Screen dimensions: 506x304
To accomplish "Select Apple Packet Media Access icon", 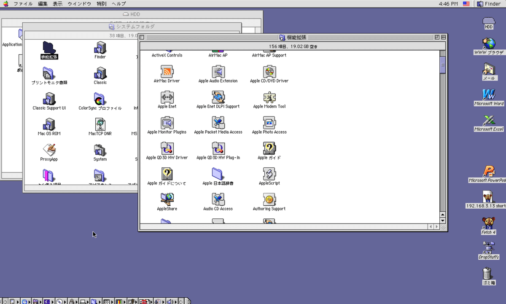I will tap(218, 123).
